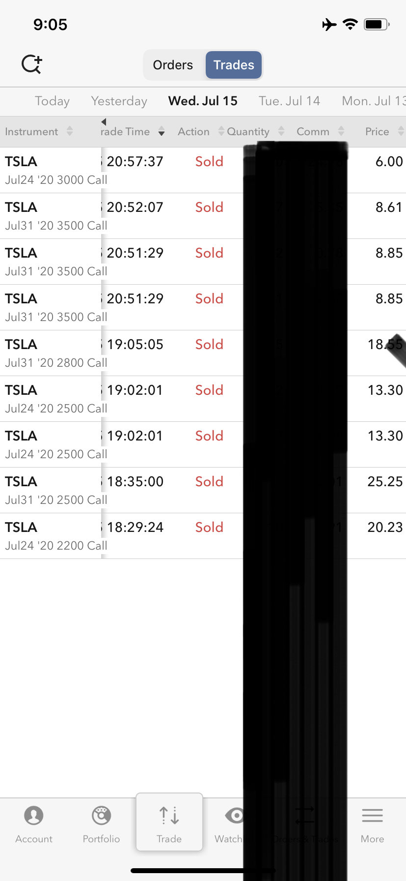
Task: Open the Portfolio tab icon
Action: (101, 816)
